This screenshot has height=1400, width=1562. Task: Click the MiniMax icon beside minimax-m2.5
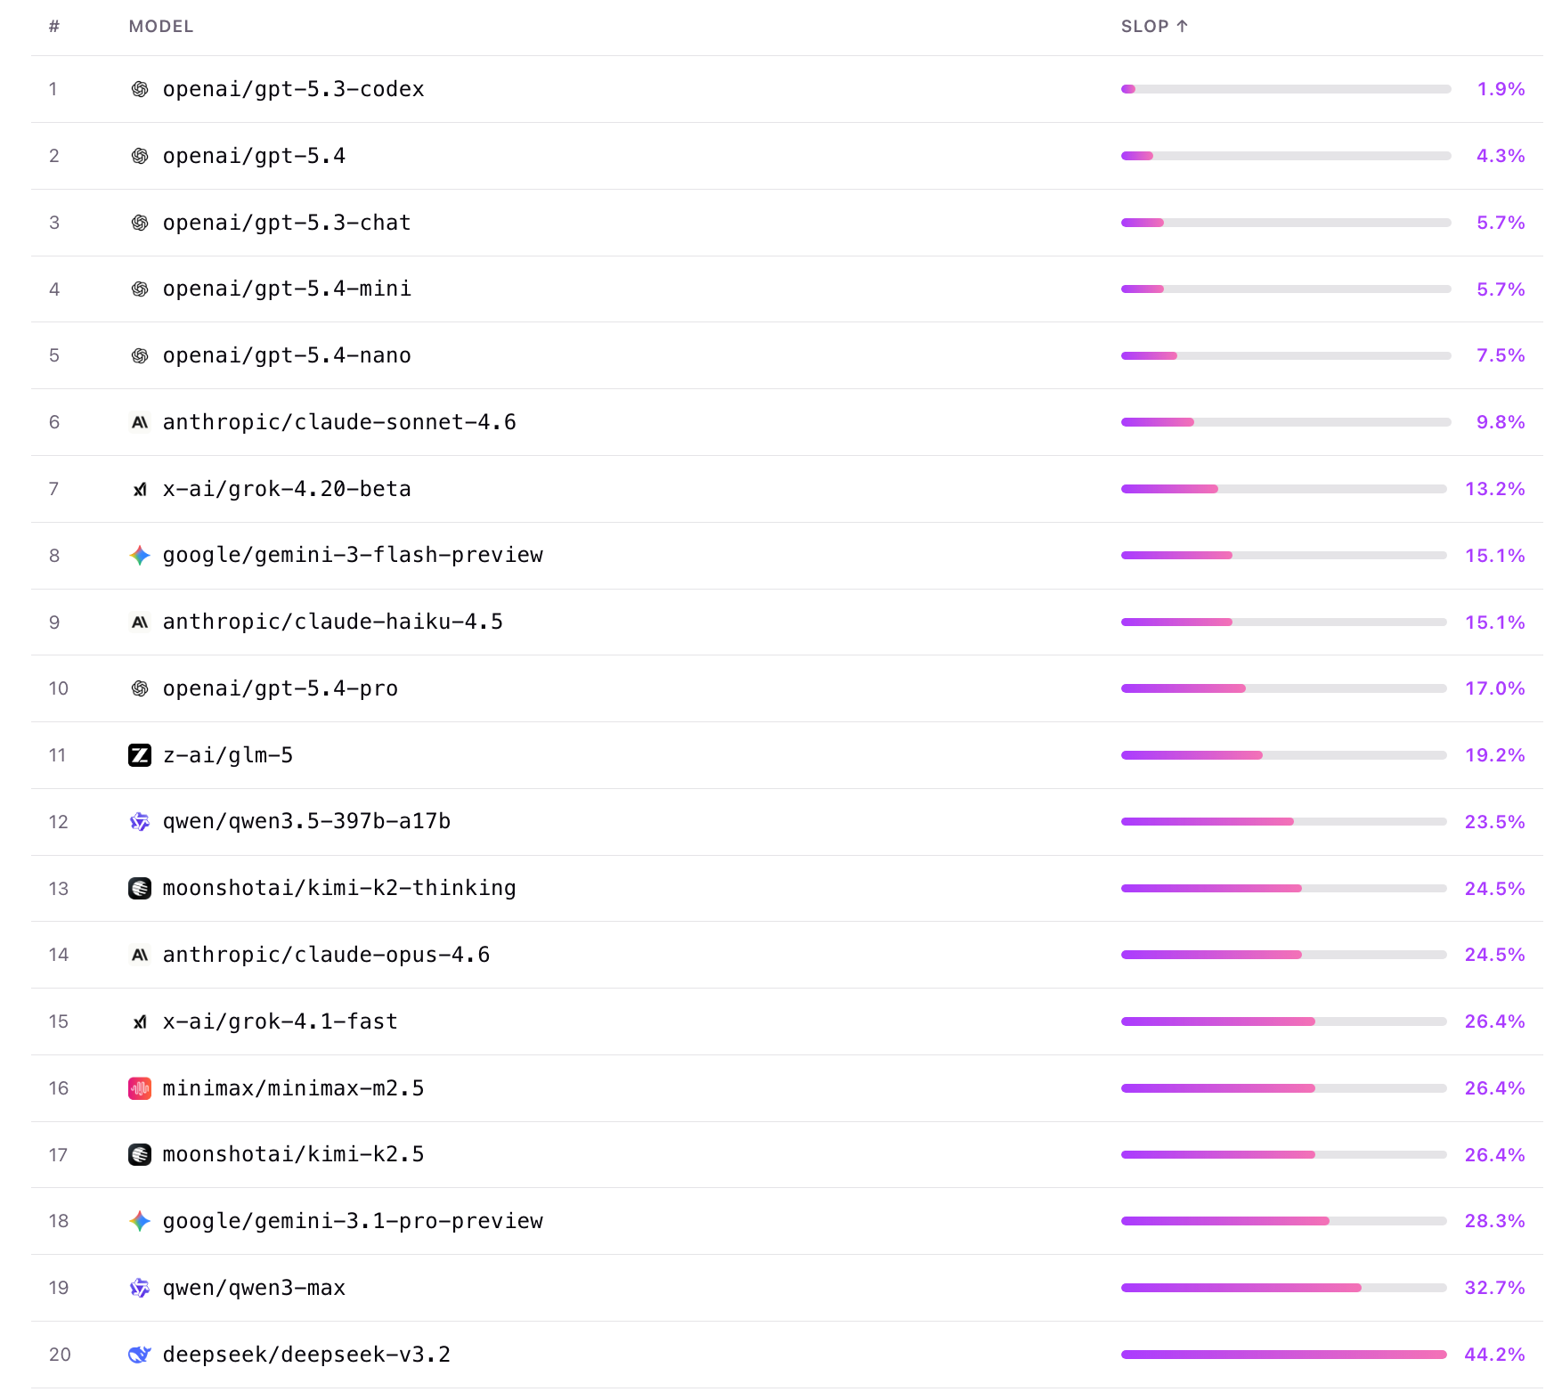click(140, 1088)
